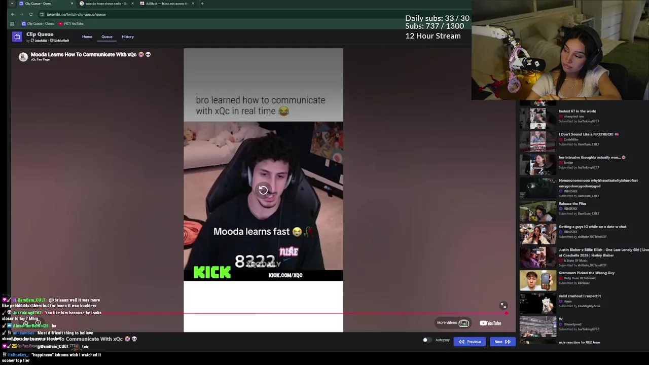This screenshot has width=649, height=365.
Task: Click the xQc Fan Page channel avatar
Action: [x=23, y=57]
